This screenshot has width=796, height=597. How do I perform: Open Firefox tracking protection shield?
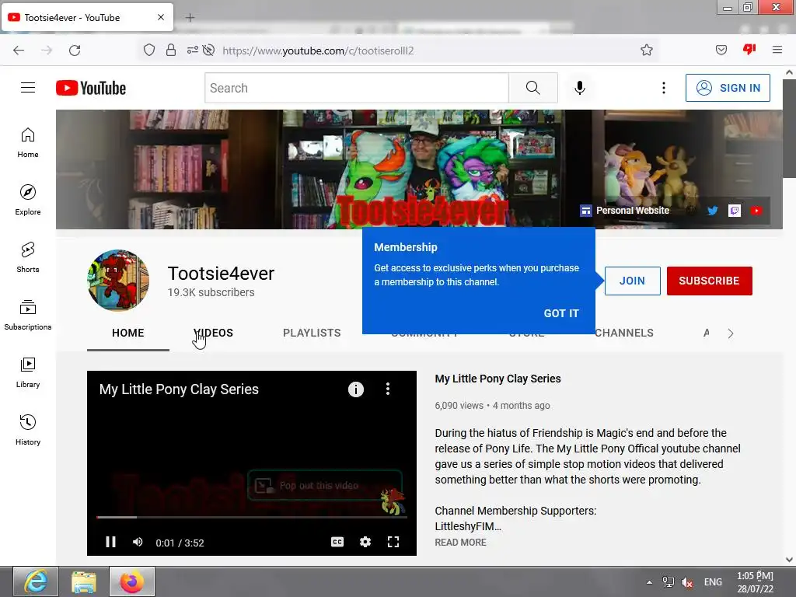tap(148, 51)
